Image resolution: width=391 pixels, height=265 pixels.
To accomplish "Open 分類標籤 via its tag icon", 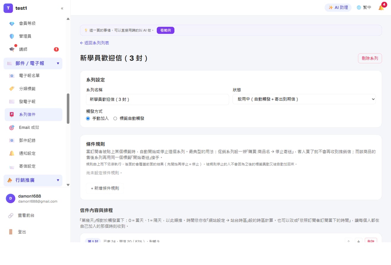I will click(x=12, y=89).
